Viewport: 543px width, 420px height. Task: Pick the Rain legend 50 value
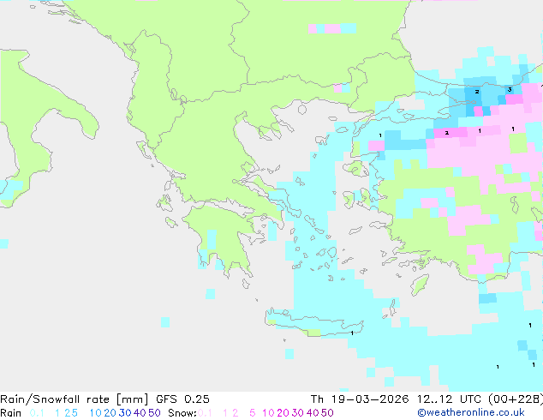tap(154, 413)
